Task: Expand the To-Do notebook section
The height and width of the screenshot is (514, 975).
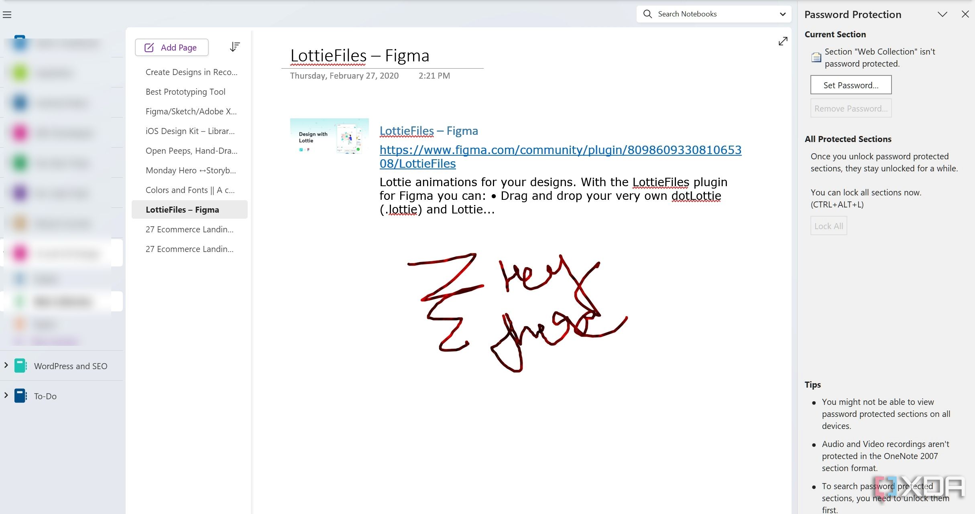Action: click(x=5, y=395)
